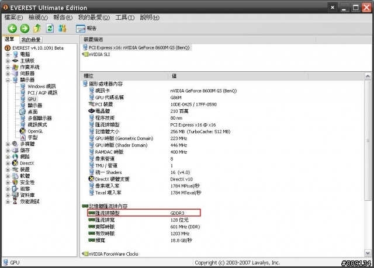The height and width of the screenshot is (268, 374).
Task: Expand the 作業系統 tree node
Action: coord(8,67)
